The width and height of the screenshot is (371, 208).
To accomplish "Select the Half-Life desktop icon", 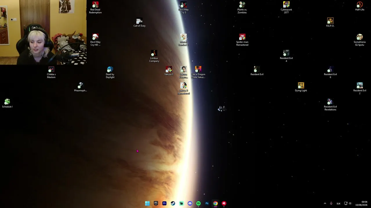I will (x=360, y=6).
